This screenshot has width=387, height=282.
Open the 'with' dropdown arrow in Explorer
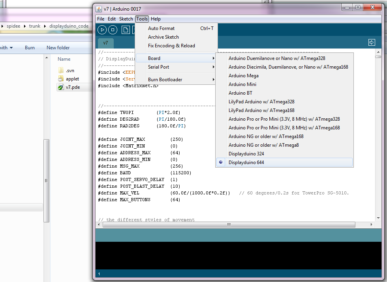coord(11,48)
